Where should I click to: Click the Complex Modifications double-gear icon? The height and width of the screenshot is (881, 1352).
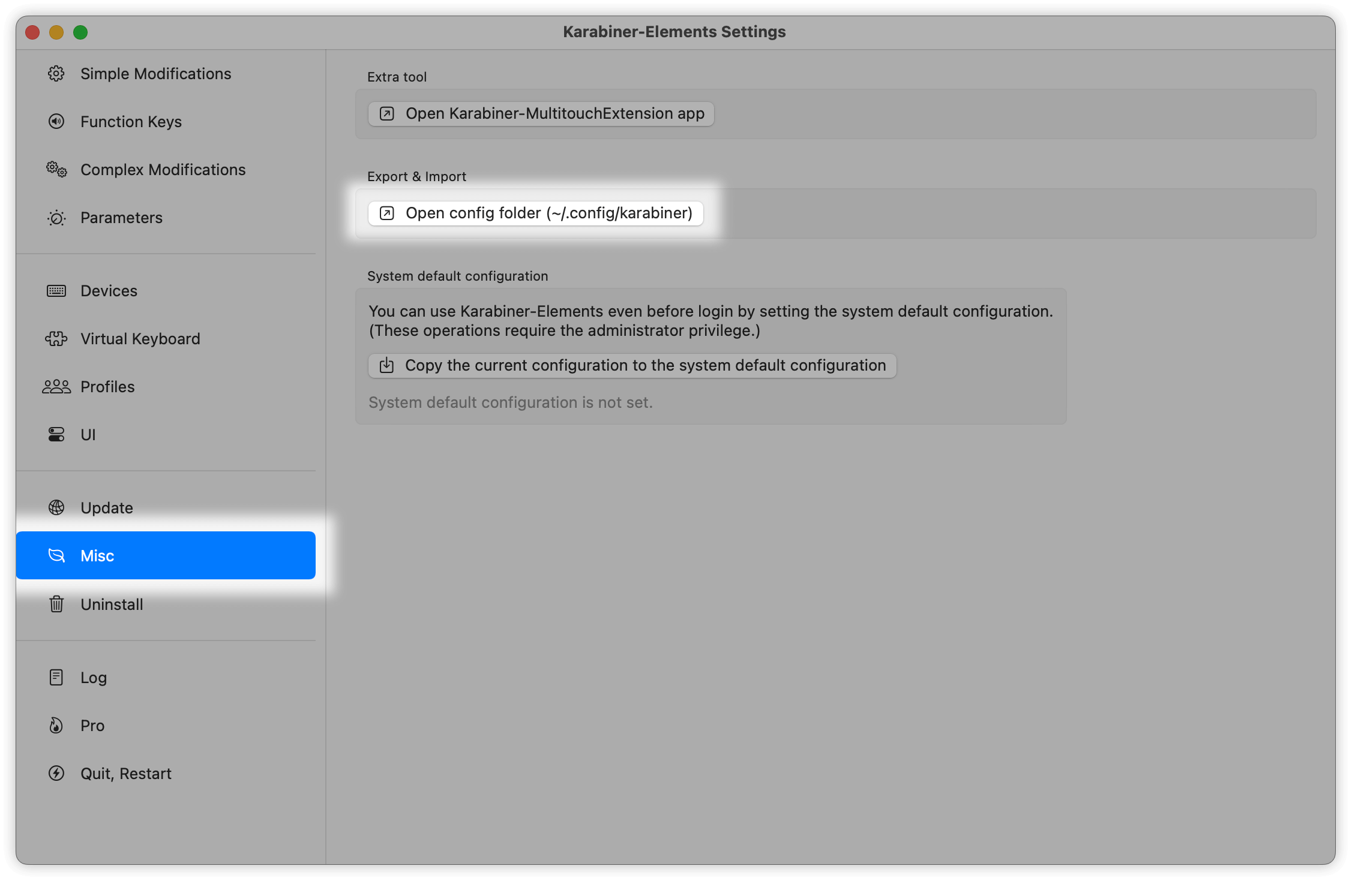pos(56,170)
